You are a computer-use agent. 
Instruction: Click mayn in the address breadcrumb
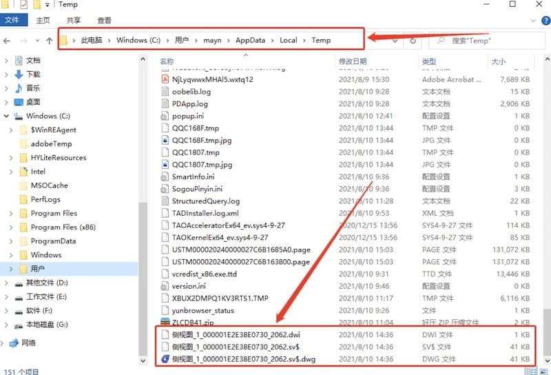click(212, 40)
